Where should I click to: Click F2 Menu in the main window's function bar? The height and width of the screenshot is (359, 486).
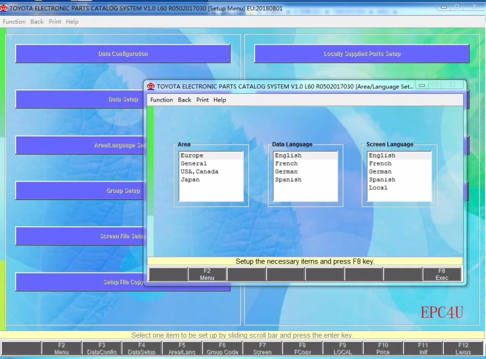click(61, 348)
